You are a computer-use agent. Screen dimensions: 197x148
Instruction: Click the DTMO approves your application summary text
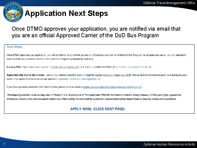(96, 29)
